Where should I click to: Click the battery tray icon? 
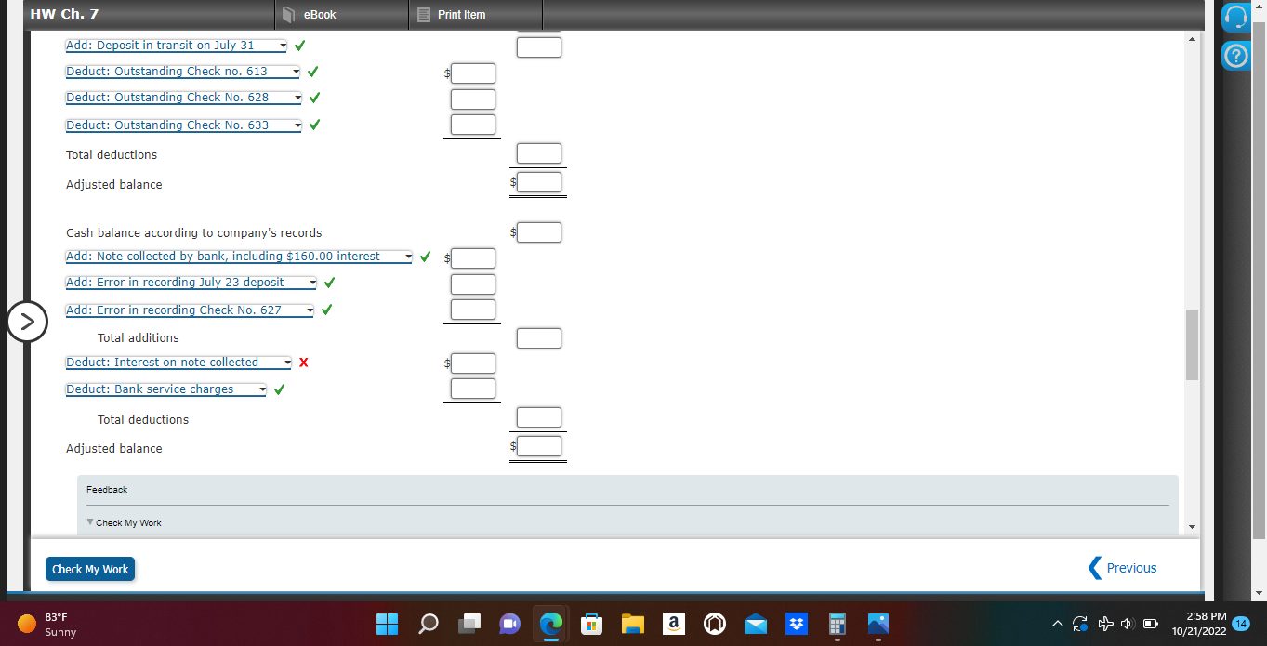[1151, 624]
